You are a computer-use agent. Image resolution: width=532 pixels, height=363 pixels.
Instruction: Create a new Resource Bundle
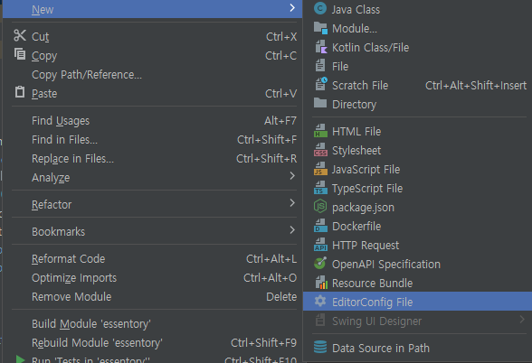pos(417,284)
